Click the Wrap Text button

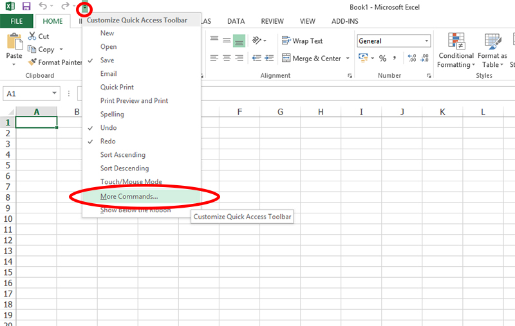[302, 41]
